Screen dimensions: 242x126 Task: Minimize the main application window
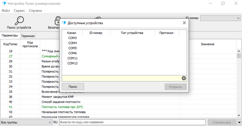(210, 3)
